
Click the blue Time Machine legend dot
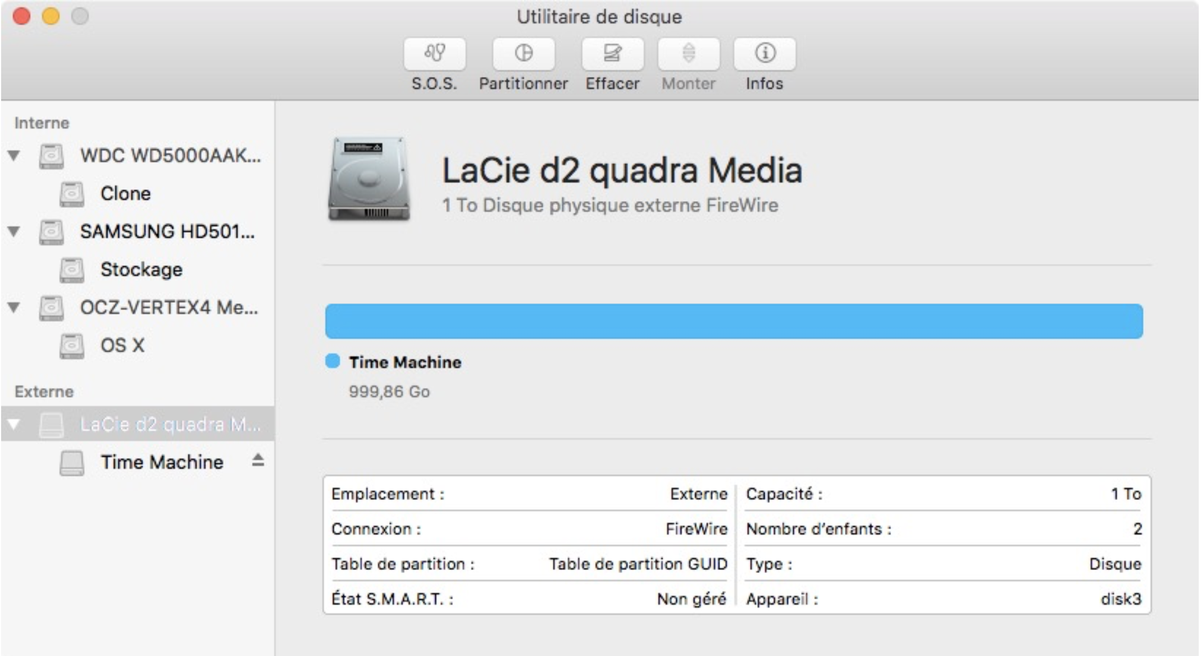coord(333,361)
